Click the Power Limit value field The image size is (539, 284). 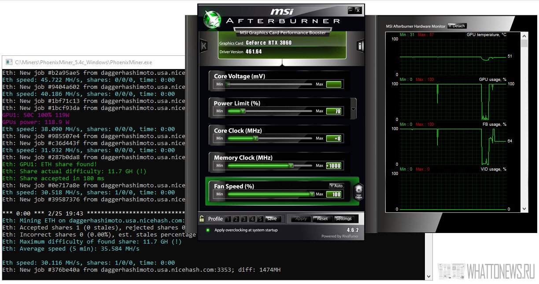334,111
